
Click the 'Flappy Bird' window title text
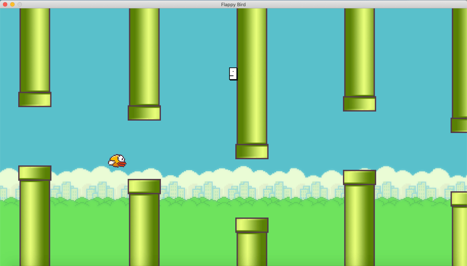233,4
